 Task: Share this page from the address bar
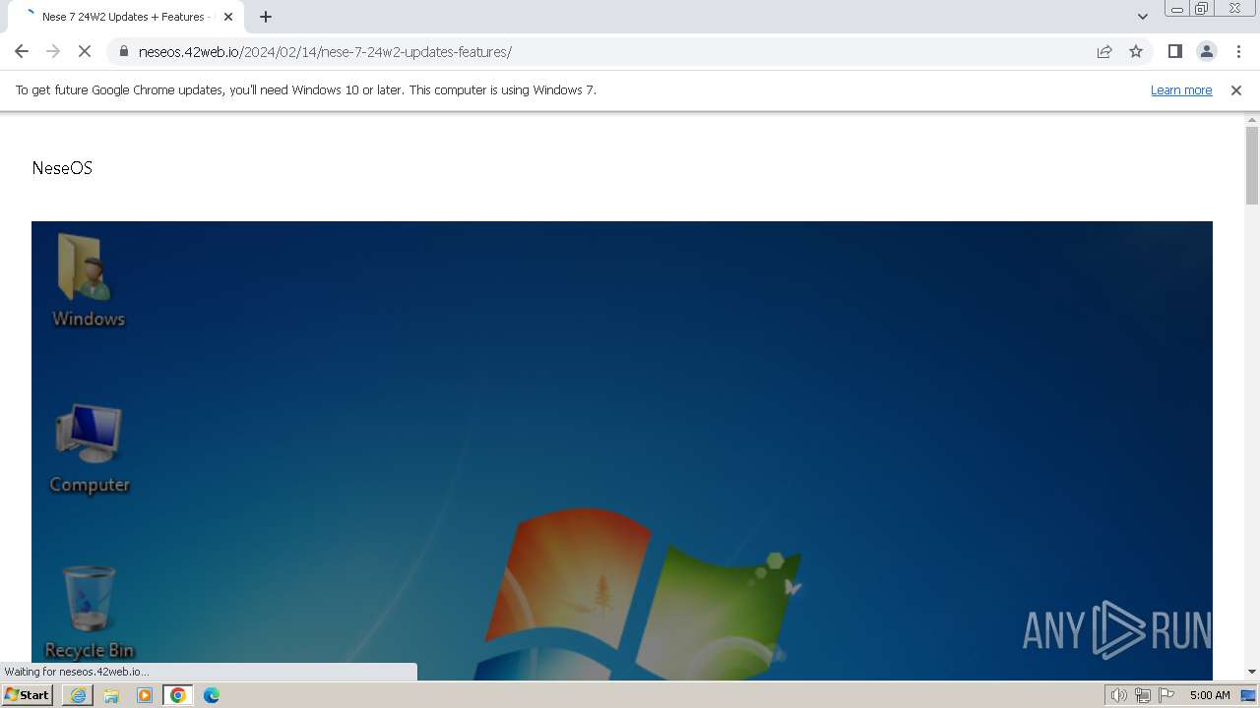point(1104,51)
